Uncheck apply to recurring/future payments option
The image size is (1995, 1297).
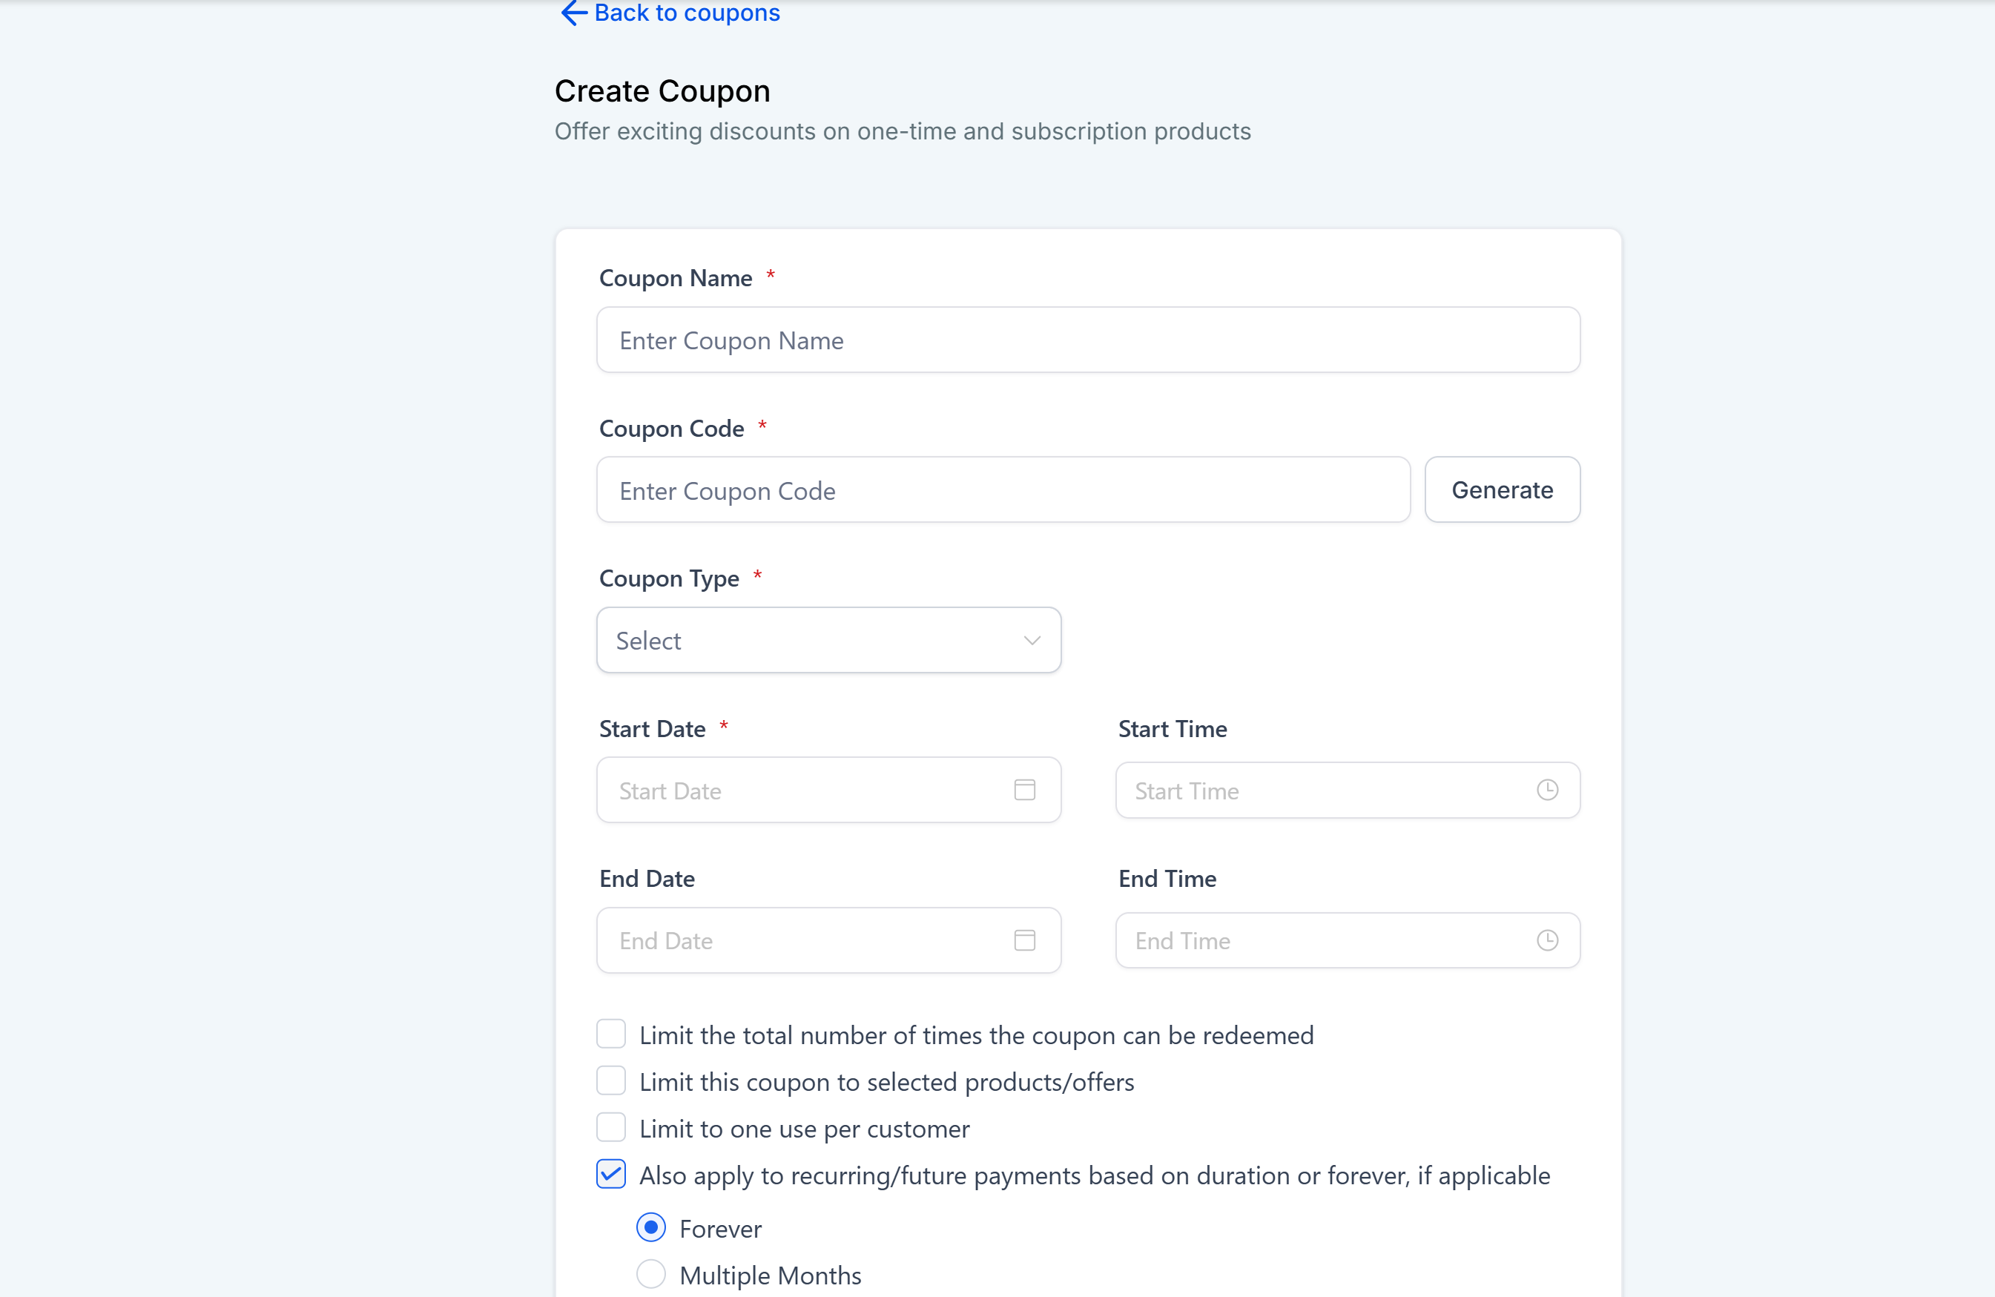click(x=610, y=1175)
